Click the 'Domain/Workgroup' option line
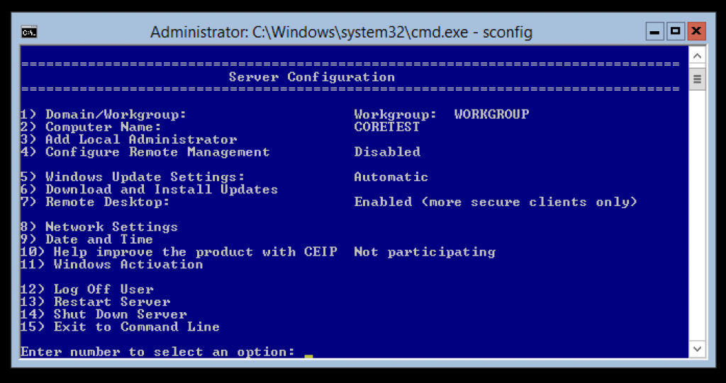 (275, 114)
